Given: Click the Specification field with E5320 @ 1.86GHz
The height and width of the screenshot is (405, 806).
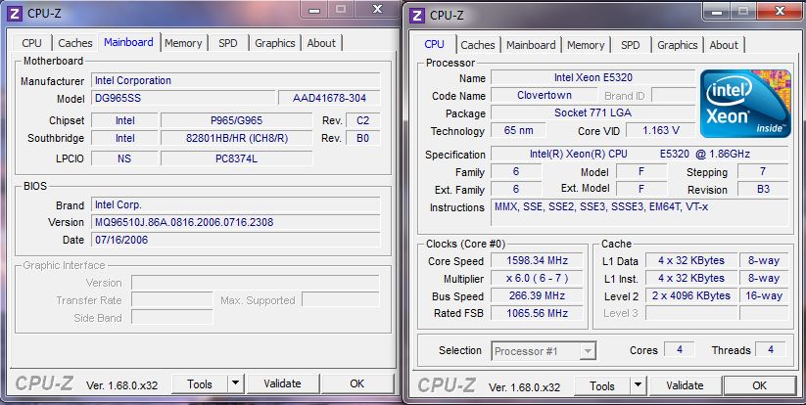Looking at the screenshot, I should tap(640, 154).
